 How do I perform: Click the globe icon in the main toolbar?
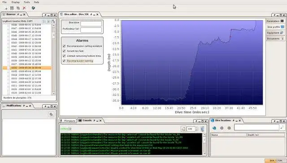click(x=33, y=8)
